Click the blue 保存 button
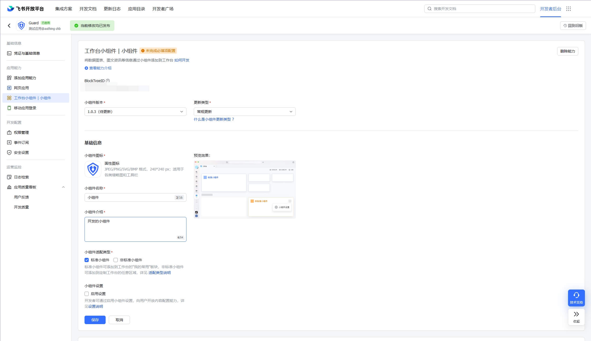 (95, 320)
